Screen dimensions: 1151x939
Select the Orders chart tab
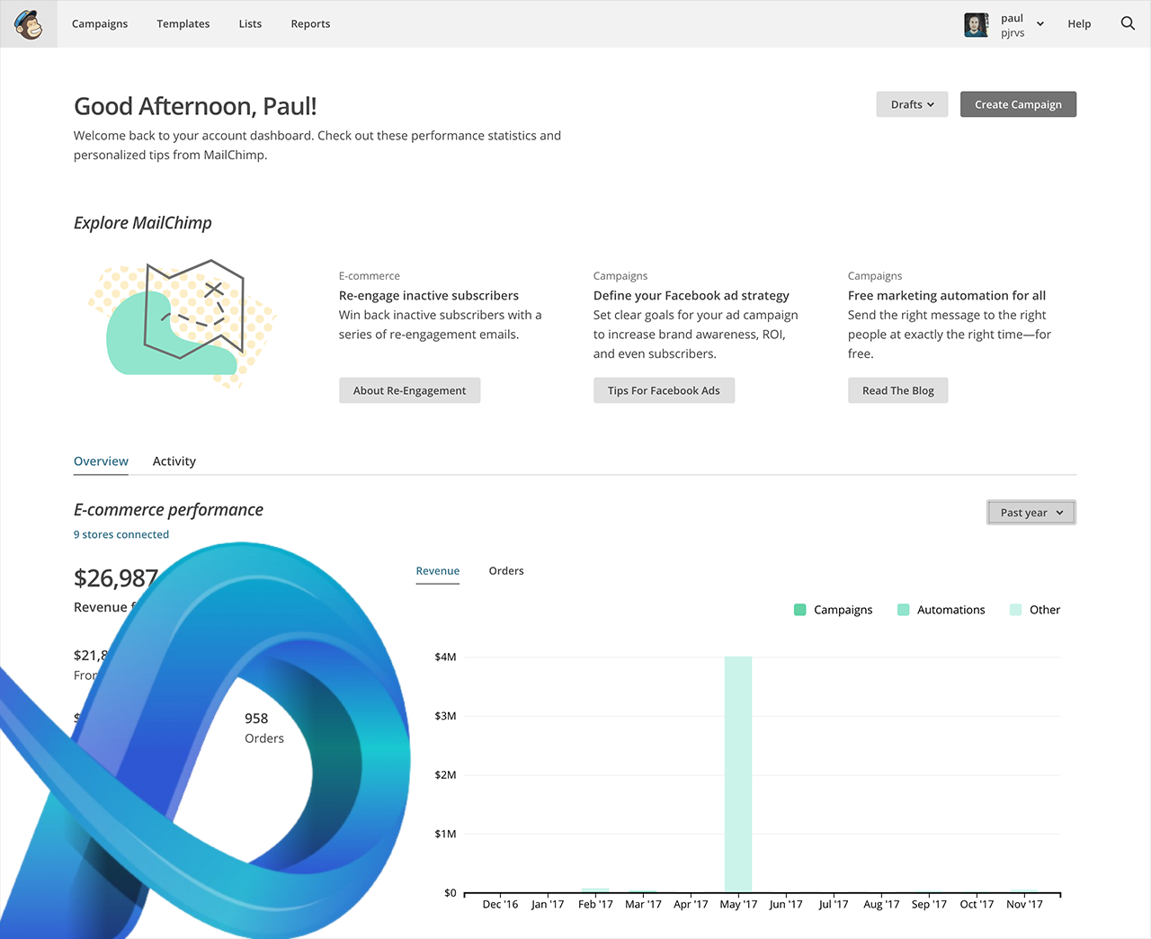tap(506, 571)
